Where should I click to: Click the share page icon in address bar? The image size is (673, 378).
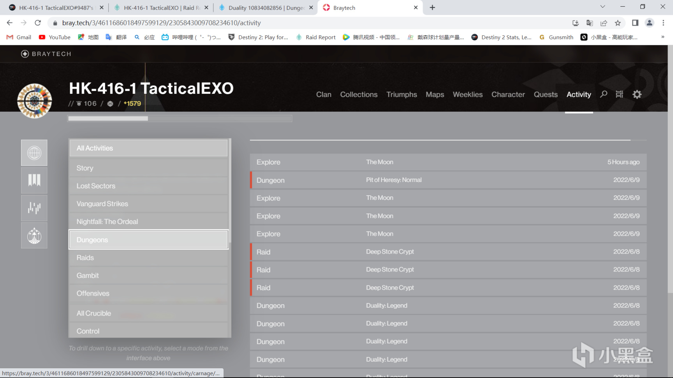(604, 23)
